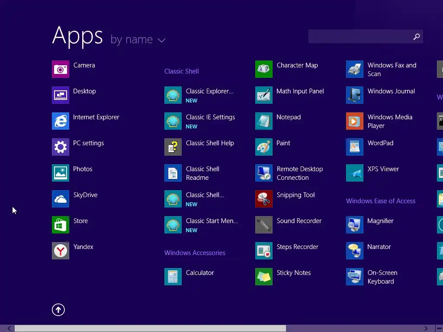Select the Windows Accessories group header
The width and height of the screenshot is (443, 332).
(x=195, y=252)
